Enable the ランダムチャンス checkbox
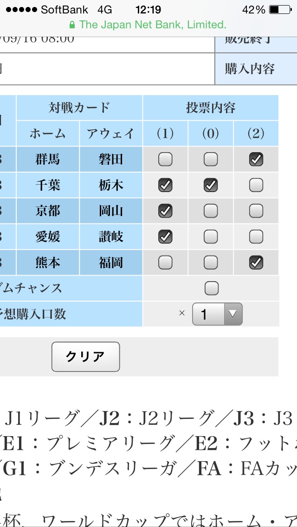Image resolution: width=297 pixels, height=527 pixels. point(212,289)
